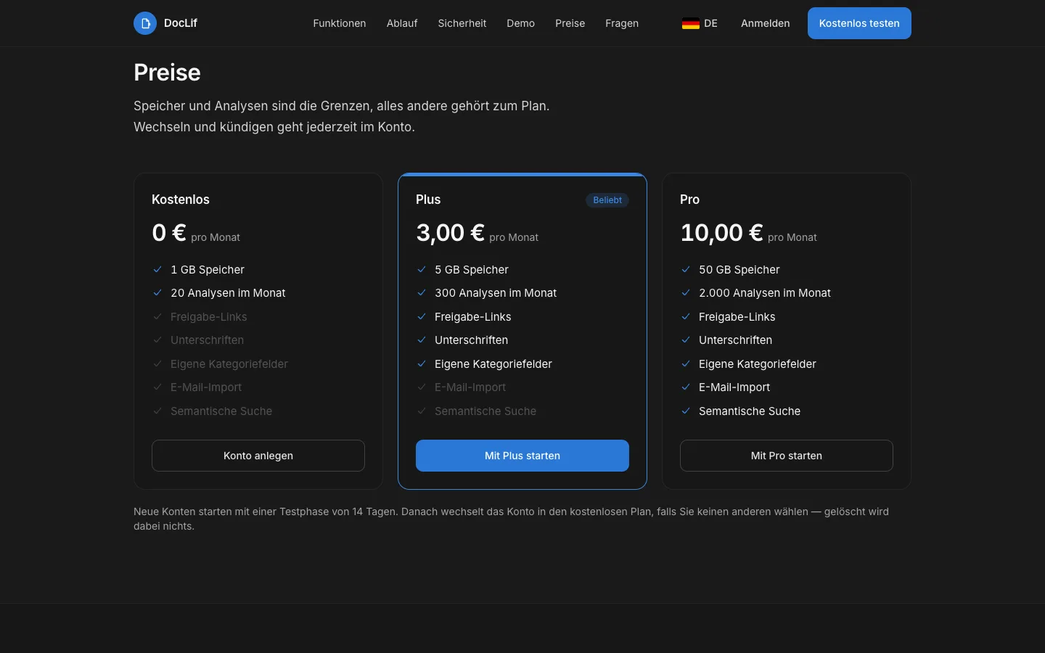Click the Ablauf navigation link

point(402,23)
